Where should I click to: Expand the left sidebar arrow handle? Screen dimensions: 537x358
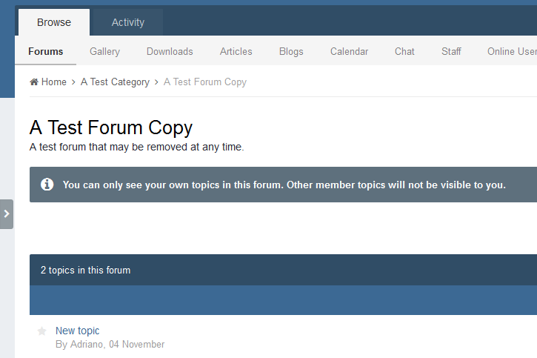pos(7,214)
